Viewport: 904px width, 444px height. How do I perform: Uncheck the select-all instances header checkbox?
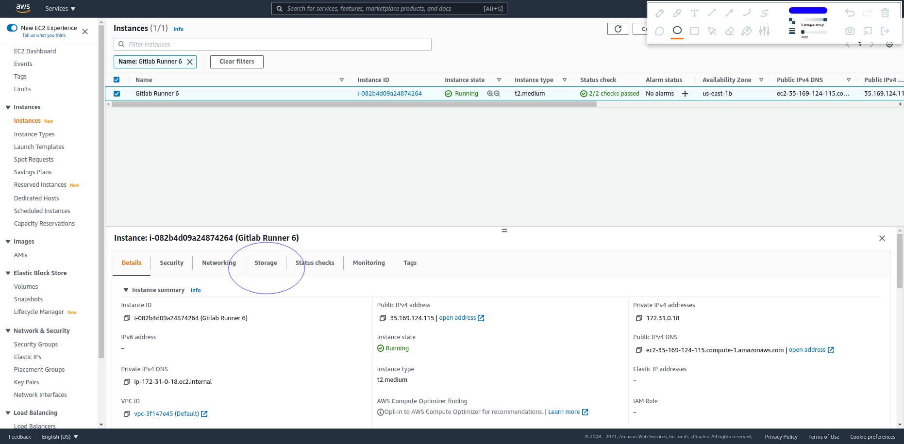point(117,80)
